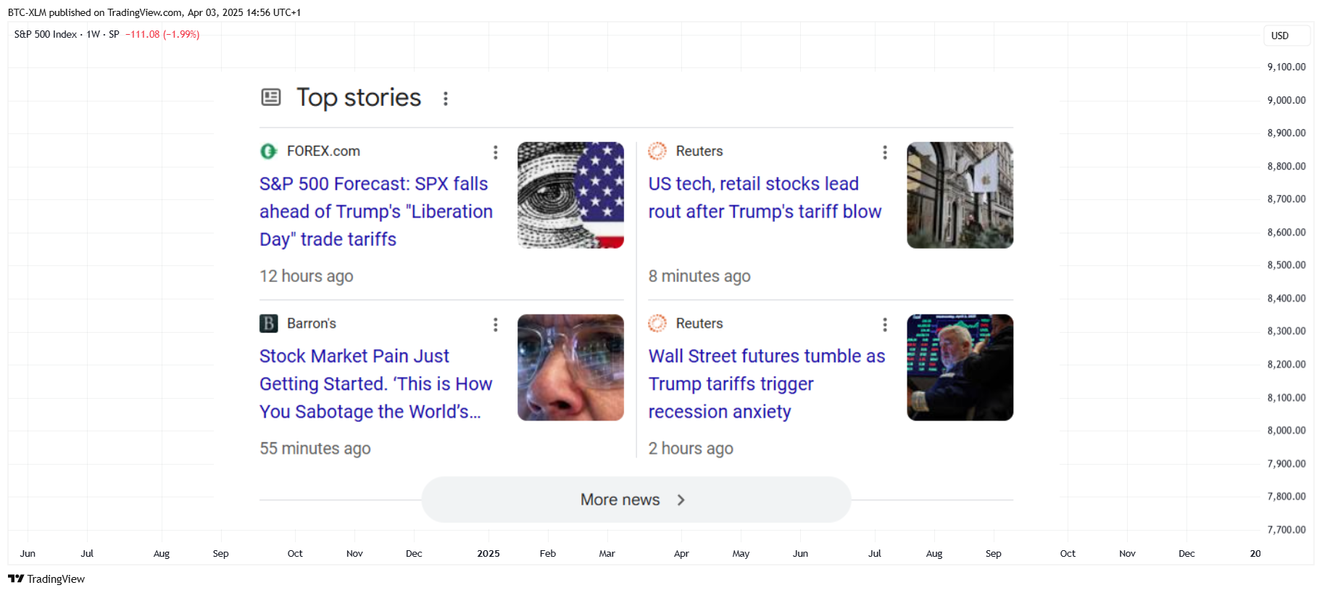
Task: Click the S&P 500 Index symbol label
Action: (x=46, y=34)
